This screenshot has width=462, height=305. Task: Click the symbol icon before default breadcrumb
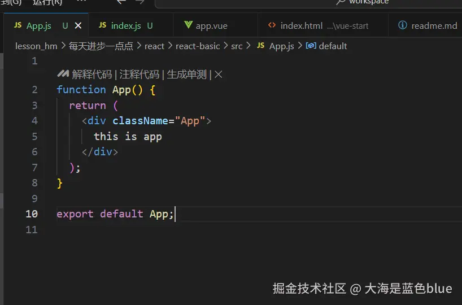pyautogui.click(x=311, y=46)
